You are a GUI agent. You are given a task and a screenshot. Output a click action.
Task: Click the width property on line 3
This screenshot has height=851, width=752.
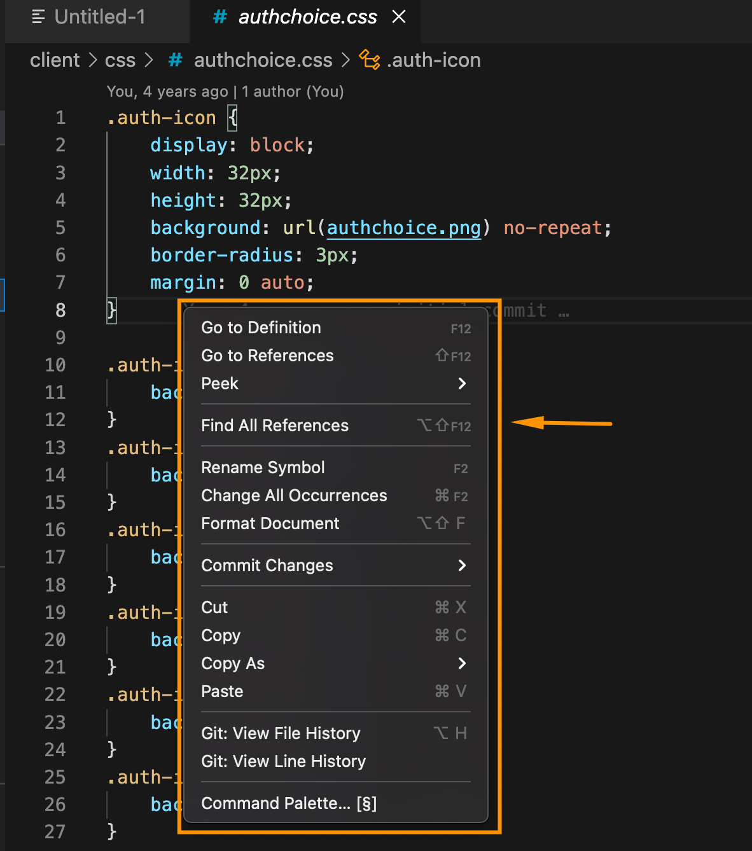pyautogui.click(x=178, y=173)
